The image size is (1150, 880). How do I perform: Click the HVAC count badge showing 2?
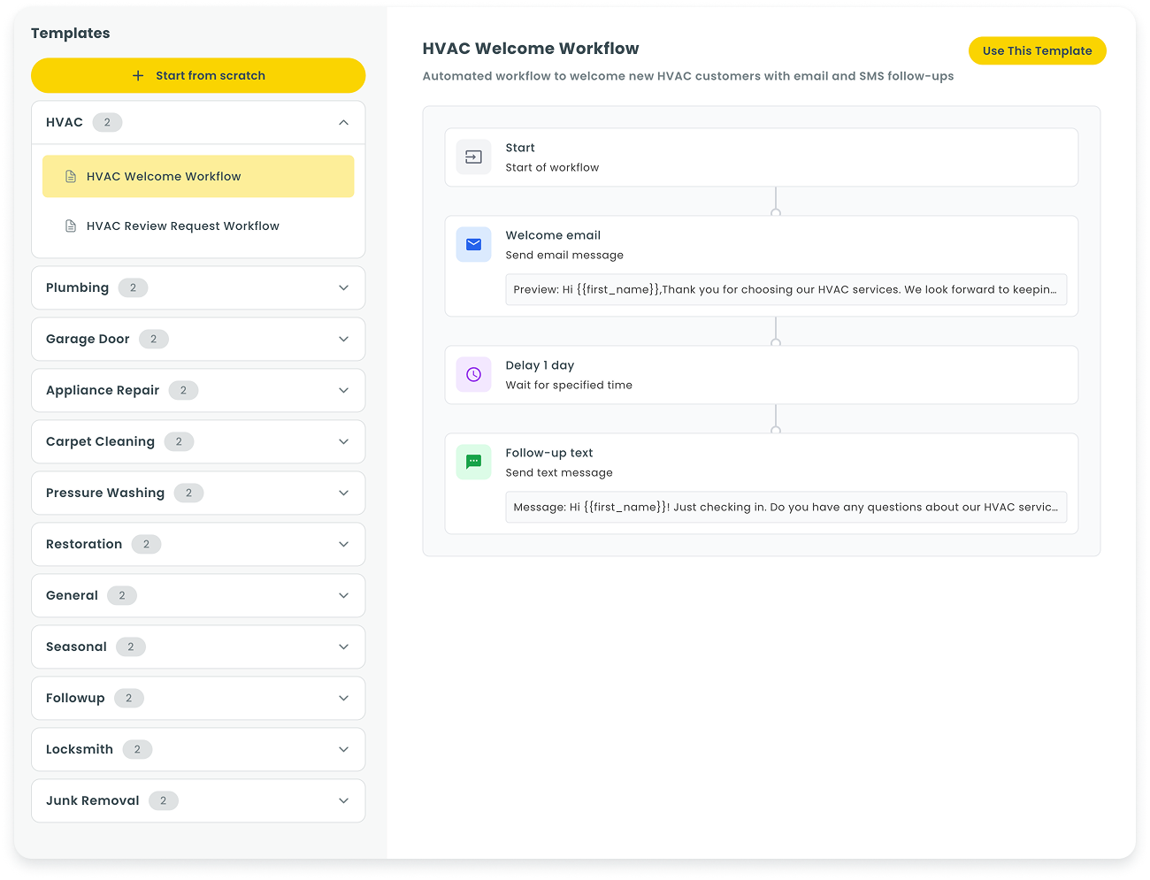point(108,122)
